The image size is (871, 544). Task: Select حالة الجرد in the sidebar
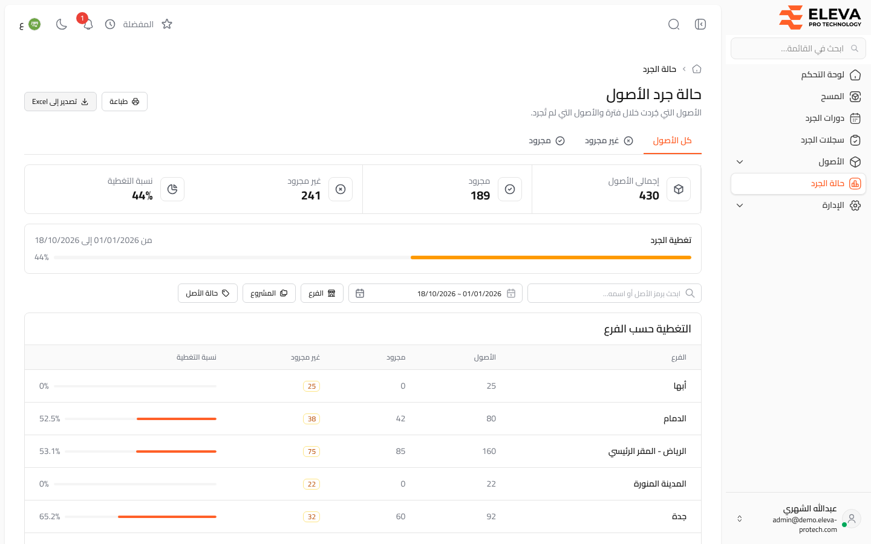coord(798,184)
